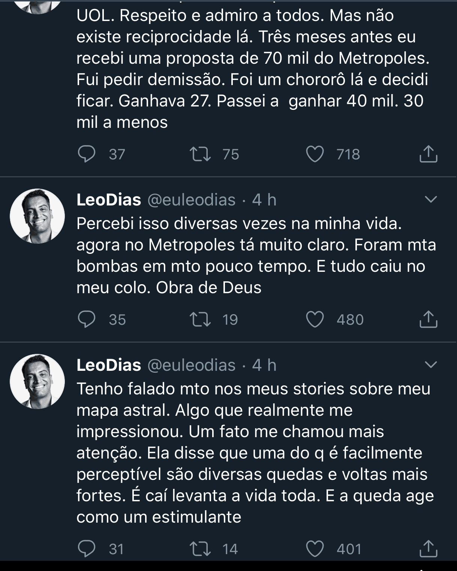Share the tweet about the Metropoles proposal
The height and width of the screenshot is (571, 457).
428,154
